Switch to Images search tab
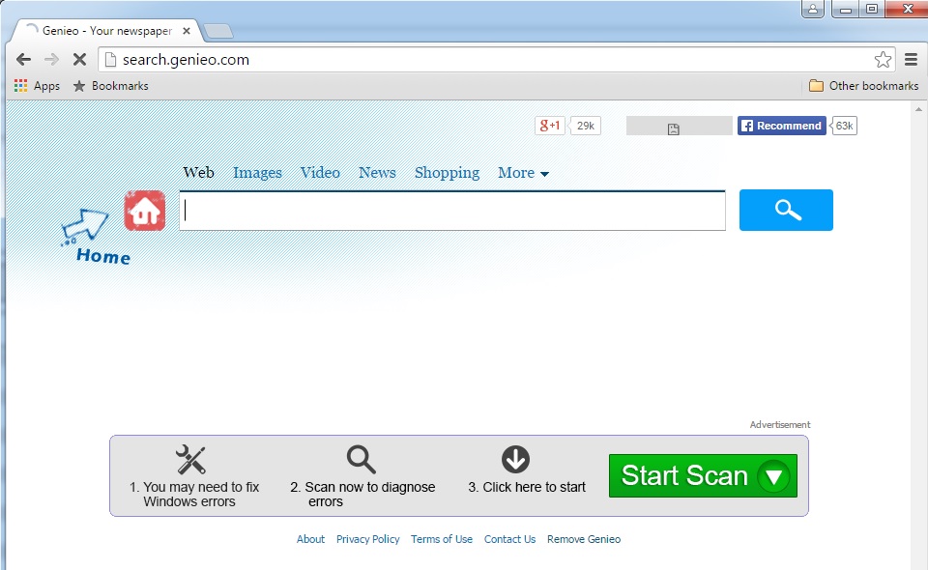The image size is (928, 570). click(257, 173)
